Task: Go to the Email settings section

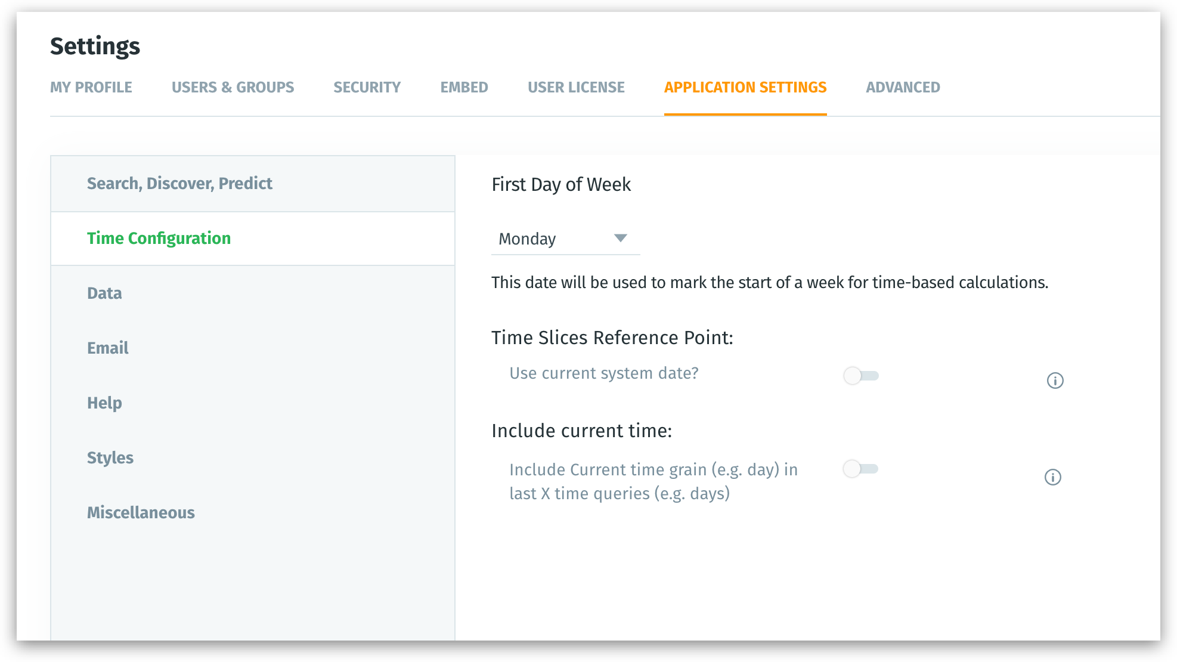Action: pyautogui.click(x=107, y=348)
